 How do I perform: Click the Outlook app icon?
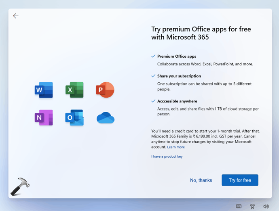click(x=74, y=117)
